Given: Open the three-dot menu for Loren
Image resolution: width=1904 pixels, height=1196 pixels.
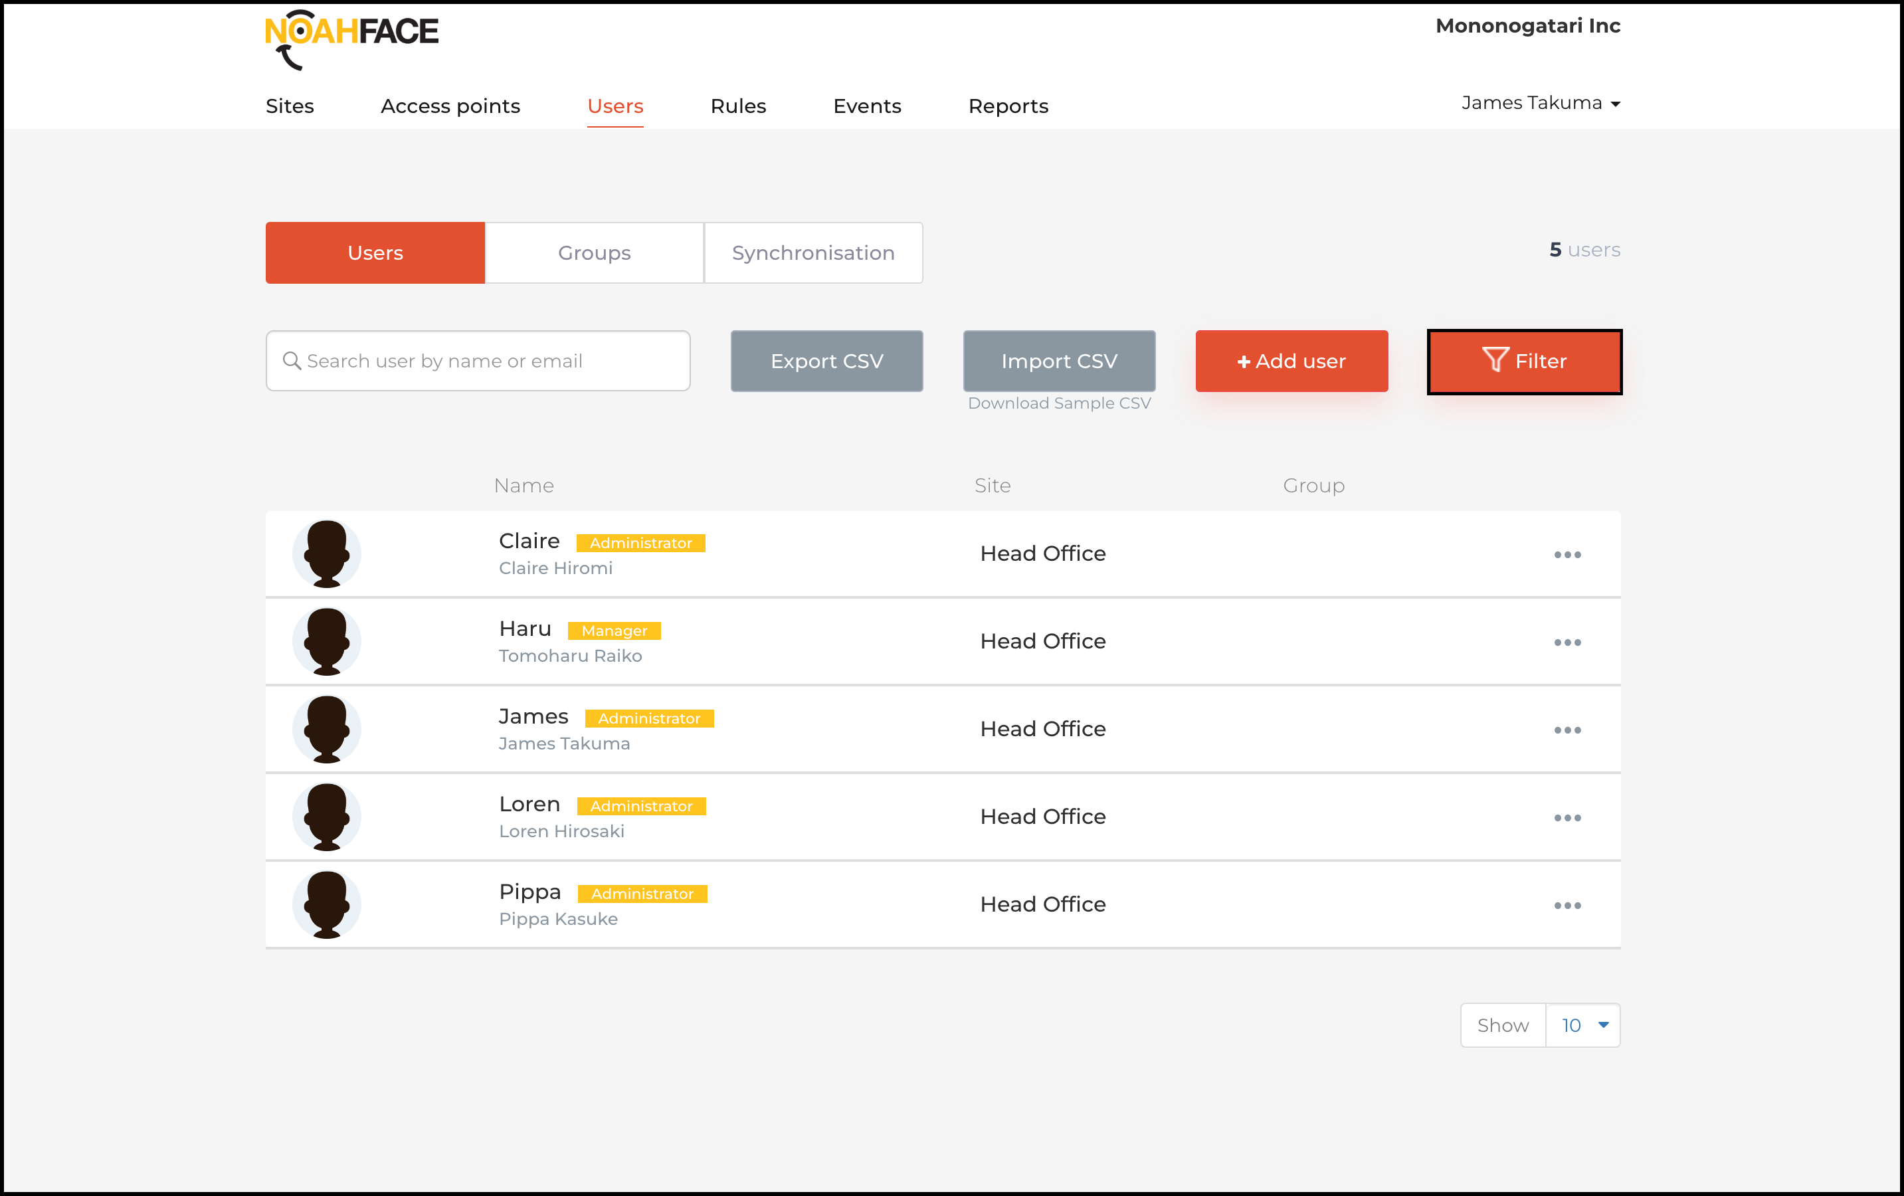Looking at the screenshot, I should coord(1567,818).
